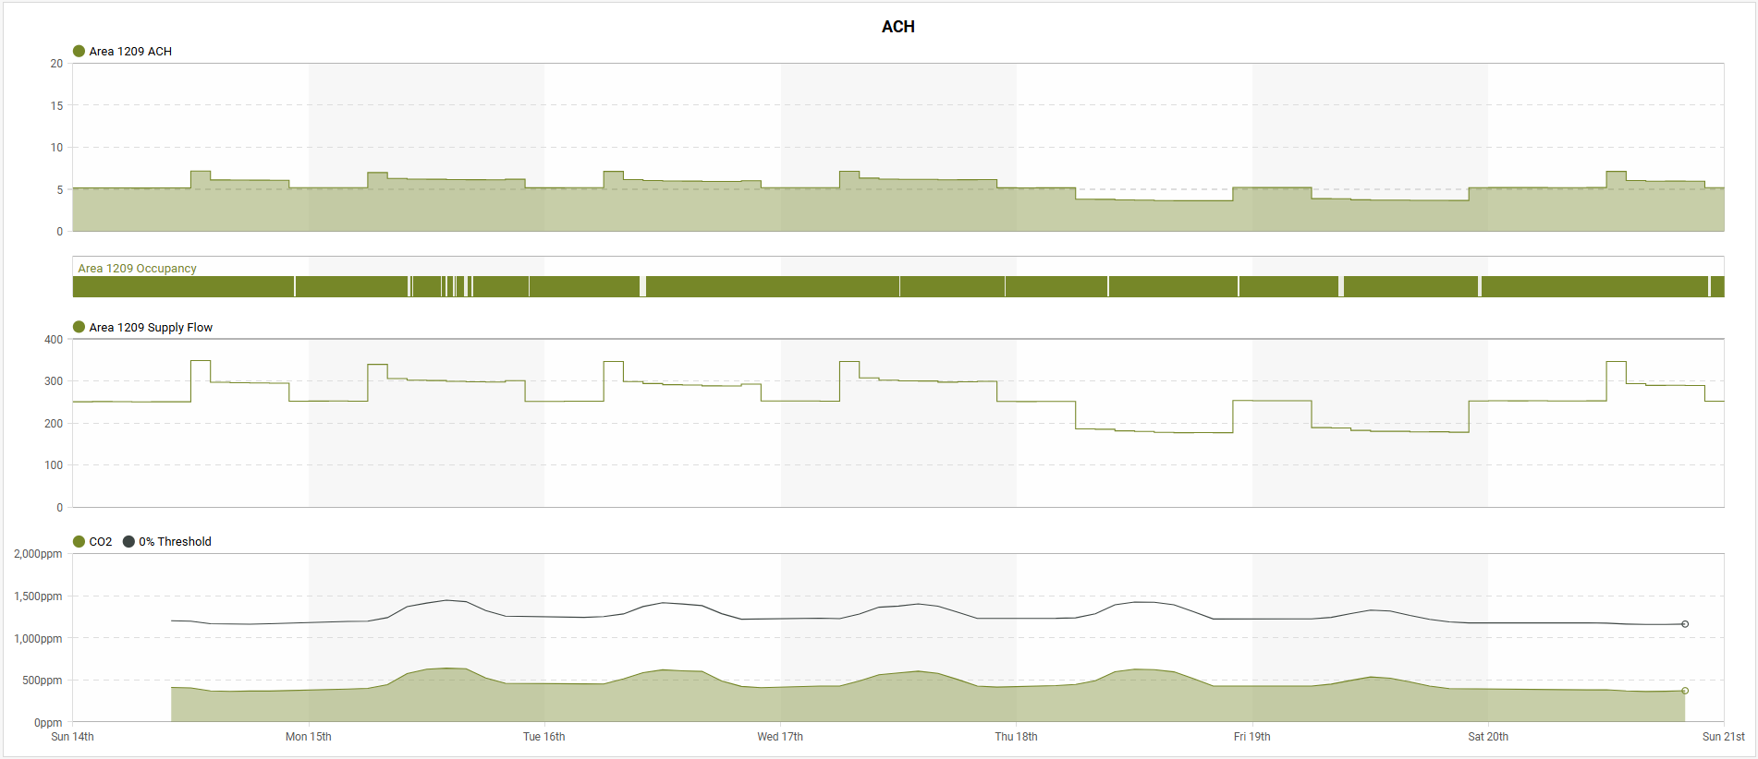Click the 400 value on Supply Flow axis
The image size is (1758, 759).
[54, 340]
